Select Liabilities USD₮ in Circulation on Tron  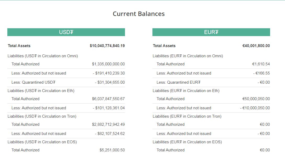click(x=42, y=116)
